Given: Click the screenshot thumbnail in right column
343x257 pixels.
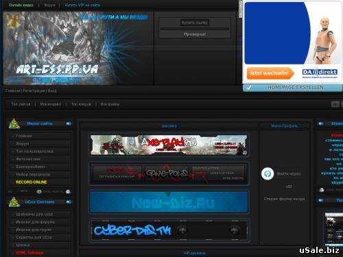Looking at the screenshot, I should tap(334, 229).
